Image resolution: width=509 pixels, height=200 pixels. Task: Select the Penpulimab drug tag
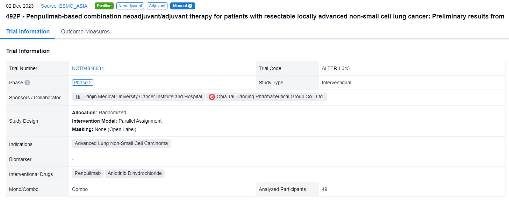[88, 173]
